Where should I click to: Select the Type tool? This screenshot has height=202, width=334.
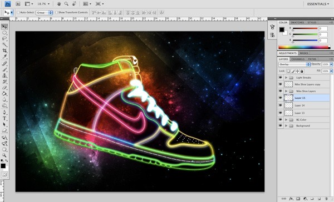(4, 119)
